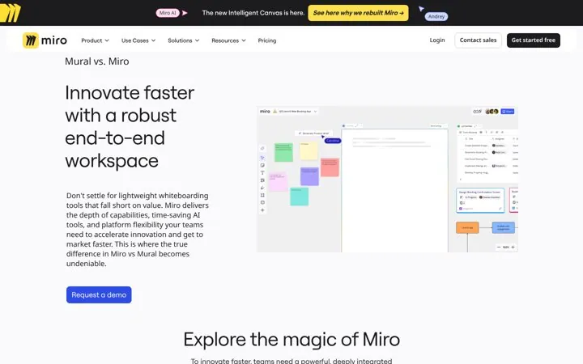
Task: Click the Miro AI pink badge
Action: click(168, 13)
